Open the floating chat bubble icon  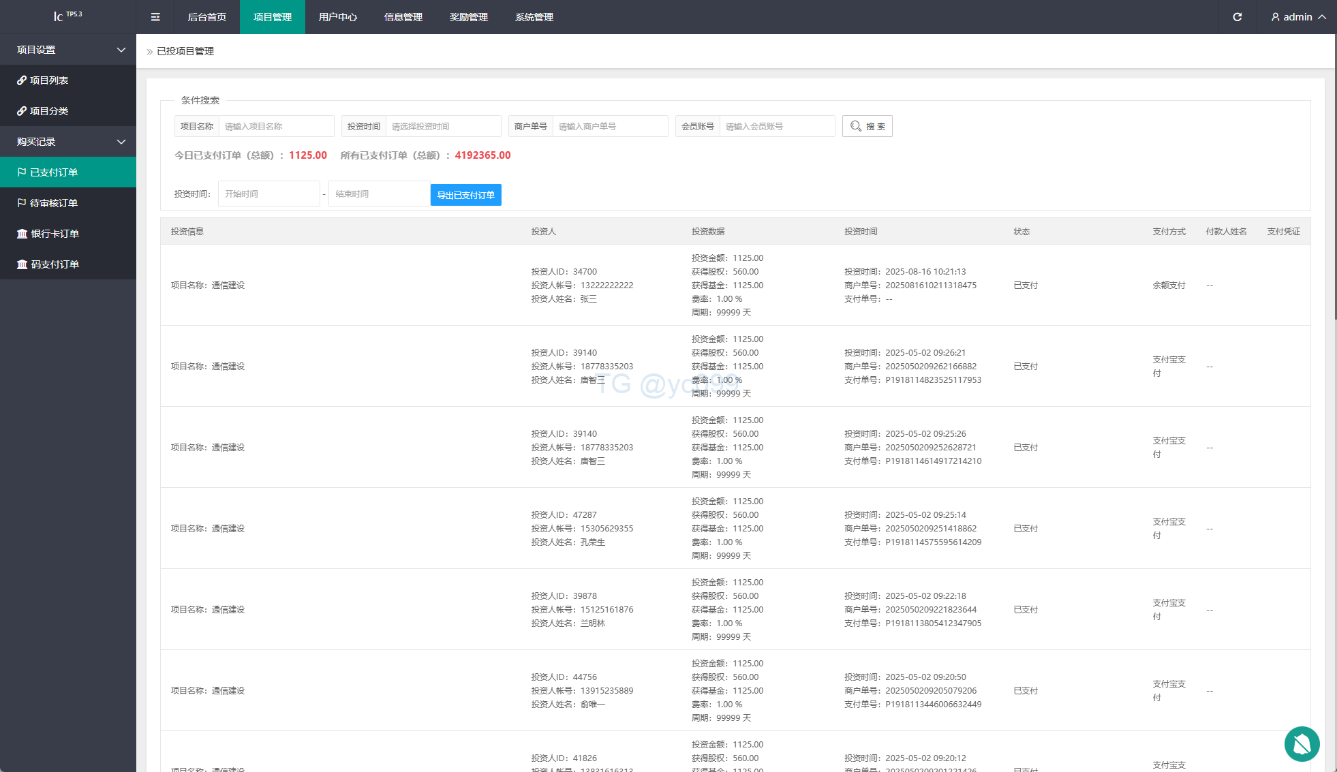[x=1302, y=743]
